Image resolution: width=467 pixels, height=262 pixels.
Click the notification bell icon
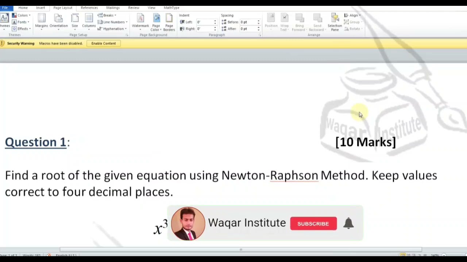pyautogui.click(x=348, y=223)
